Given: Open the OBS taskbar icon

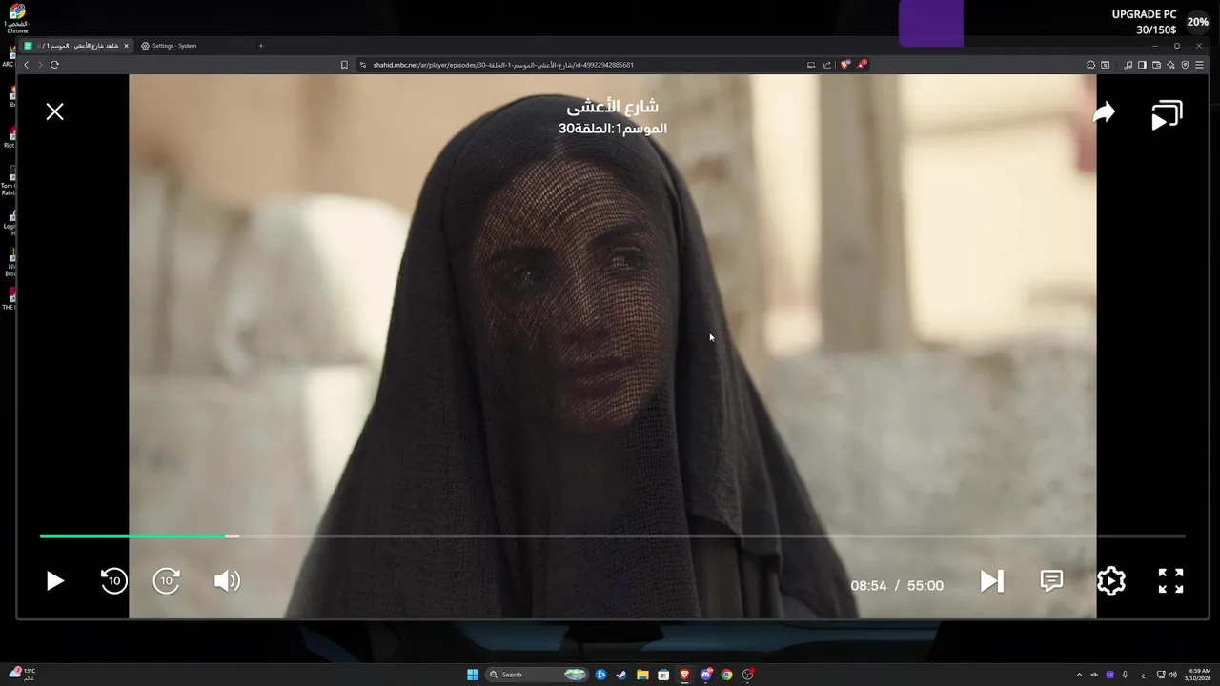Looking at the screenshot, I should [x=748, y=675].
